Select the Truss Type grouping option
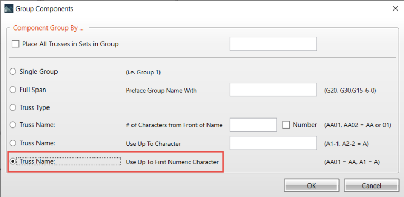Viewport: 404px width, 197px height. pos(13,107)
